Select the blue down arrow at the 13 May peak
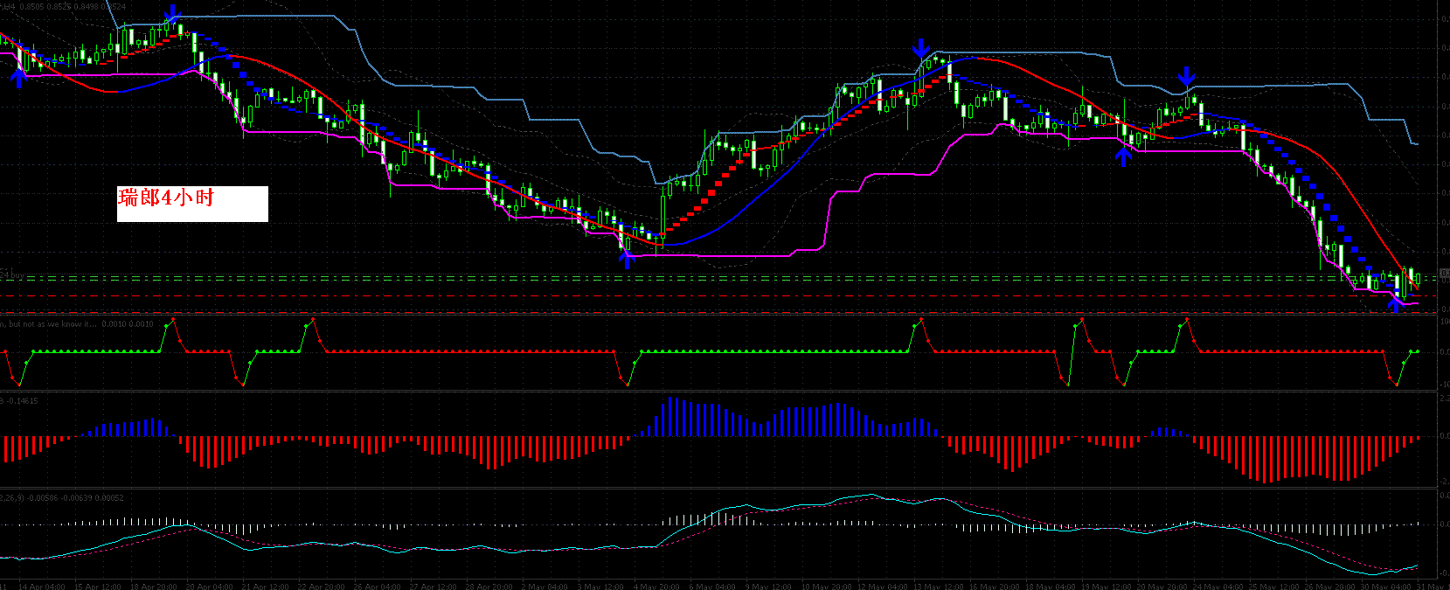The image size is (1450, 590). point(920,48)
